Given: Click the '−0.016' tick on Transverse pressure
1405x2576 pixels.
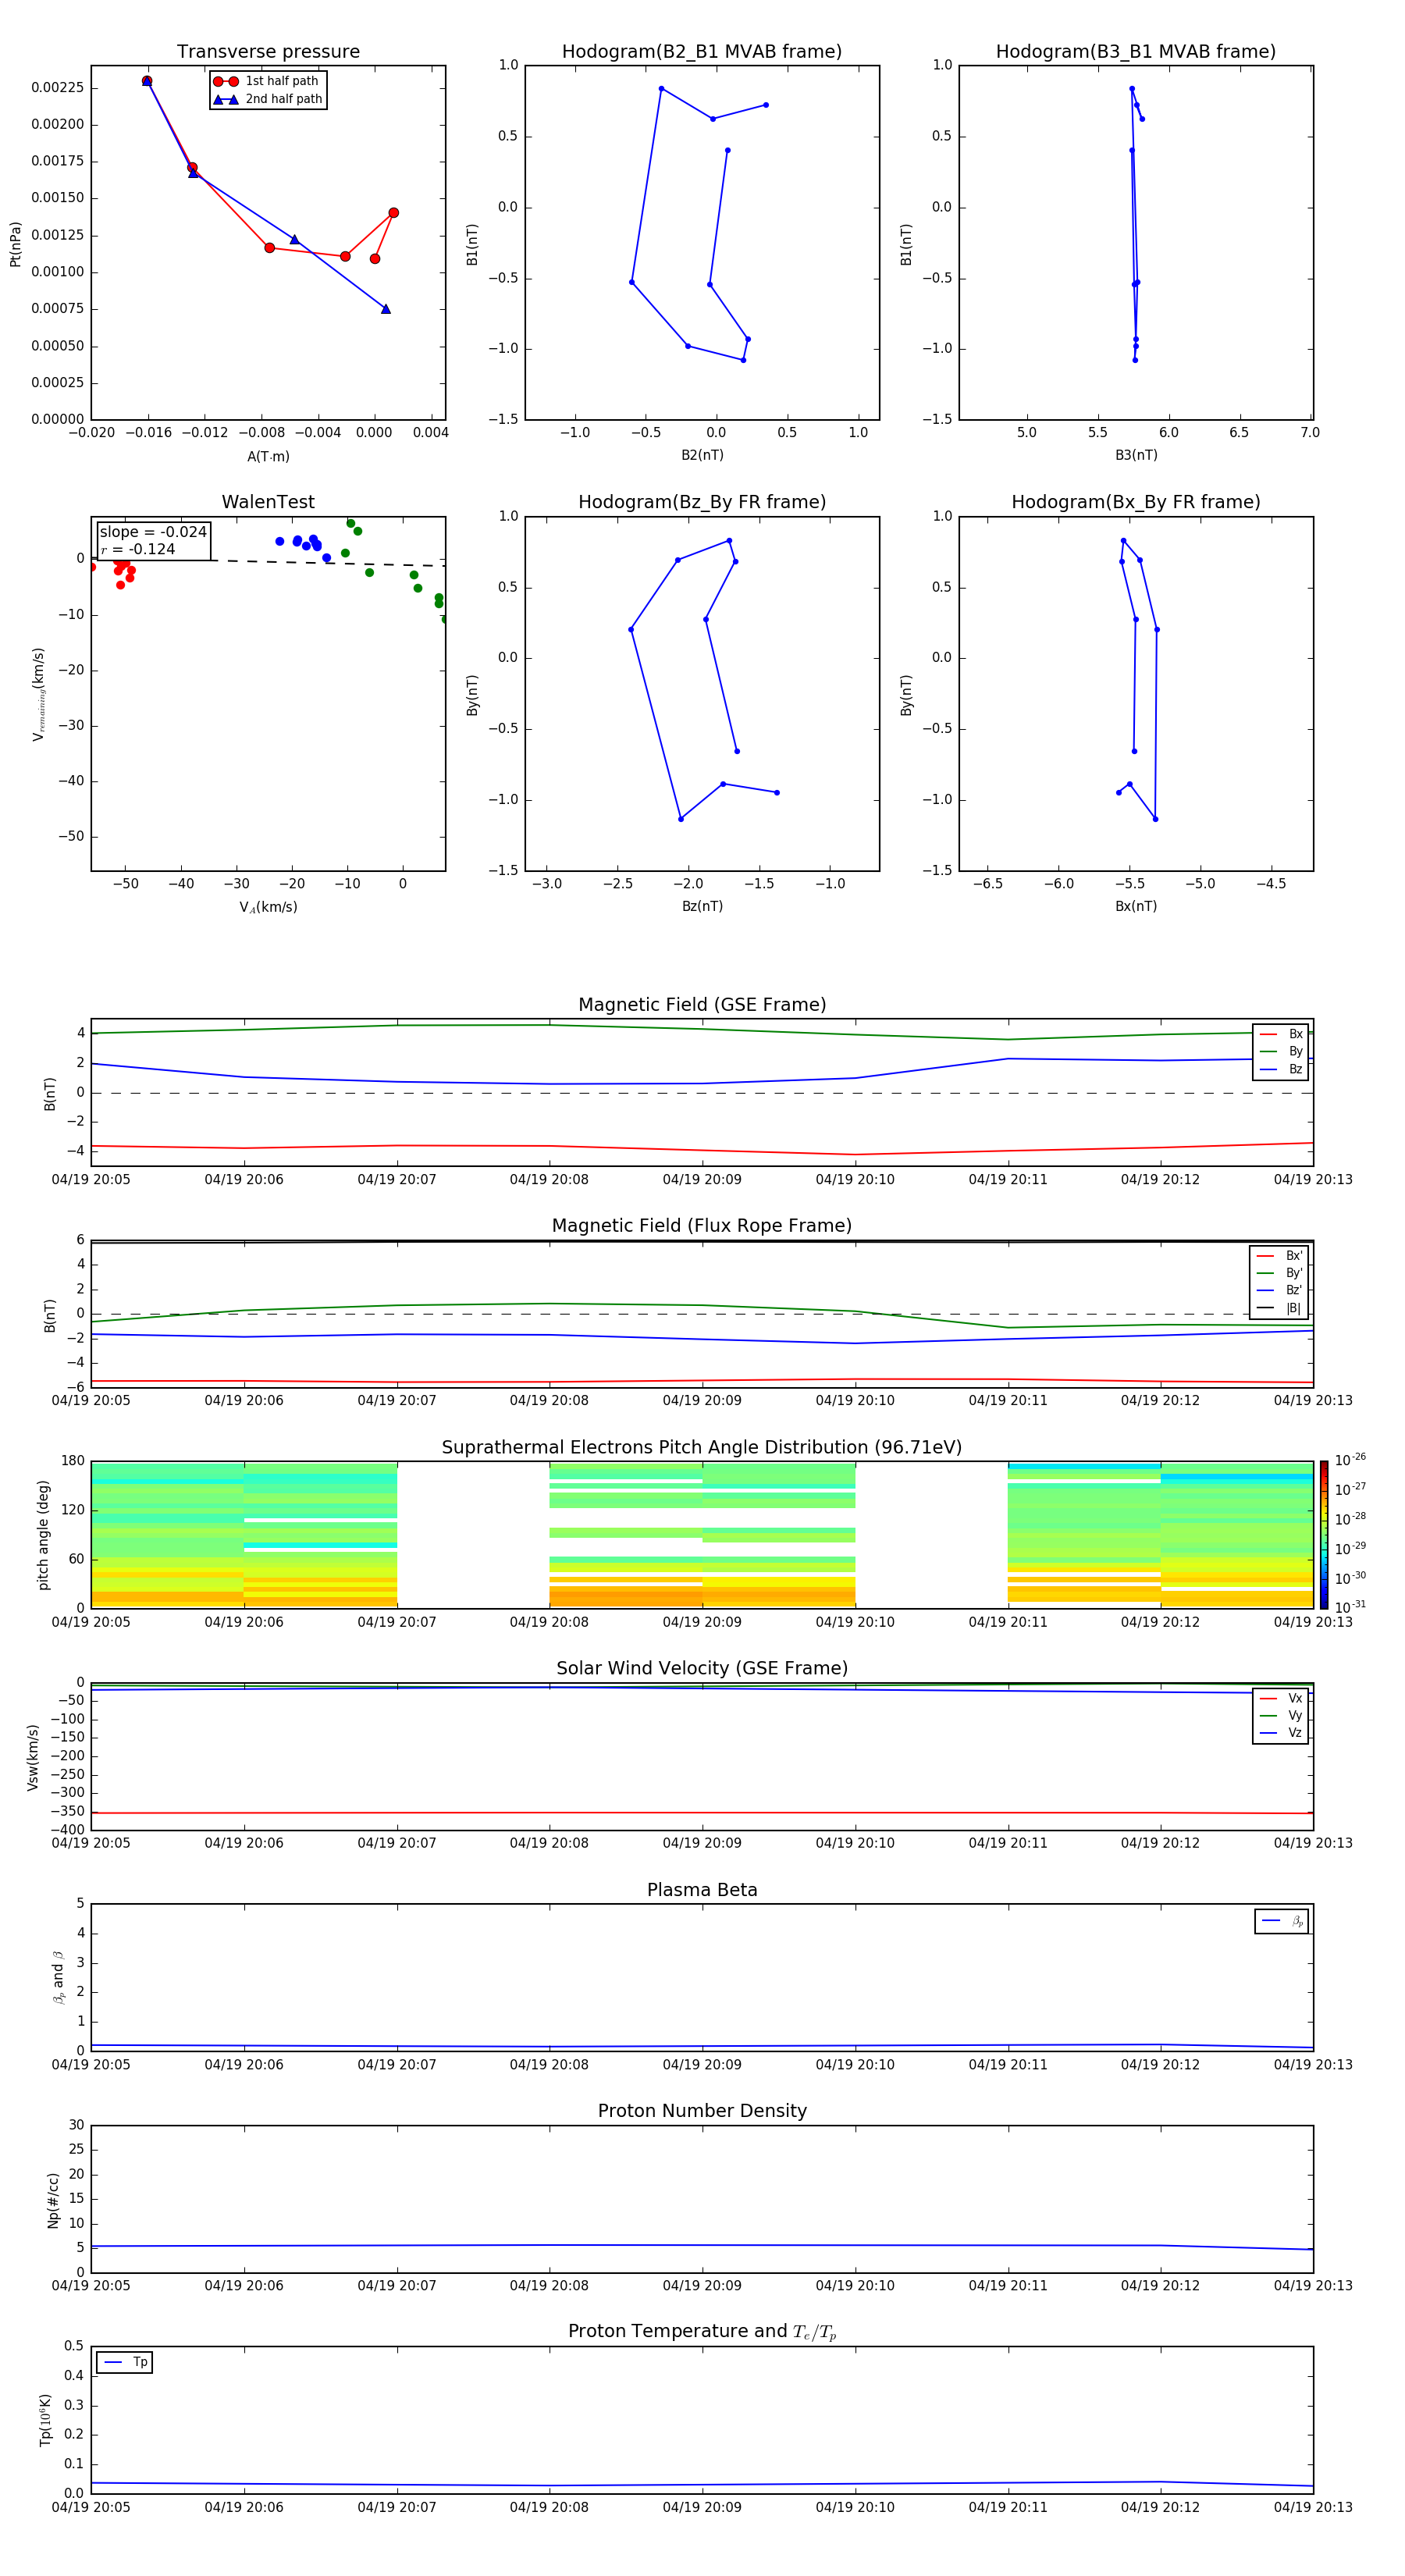Looking at the screenshot, I should 148,433.
